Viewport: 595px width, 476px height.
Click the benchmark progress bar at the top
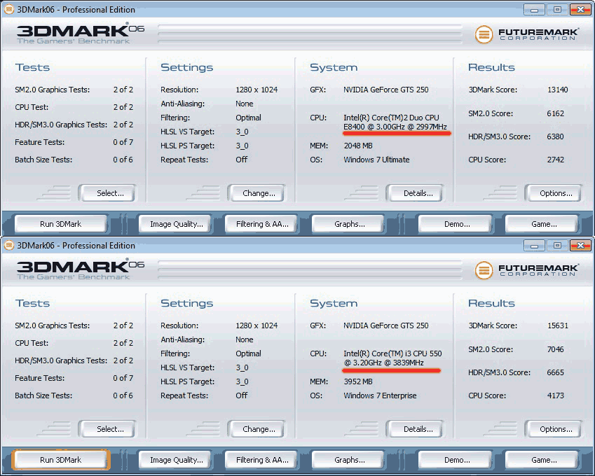coord(308,31)
